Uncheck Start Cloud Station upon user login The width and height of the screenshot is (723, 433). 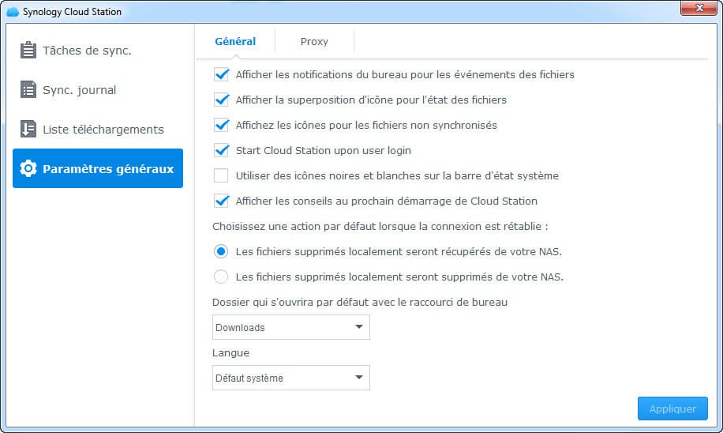pyautogui.click(x=221, y=150)
